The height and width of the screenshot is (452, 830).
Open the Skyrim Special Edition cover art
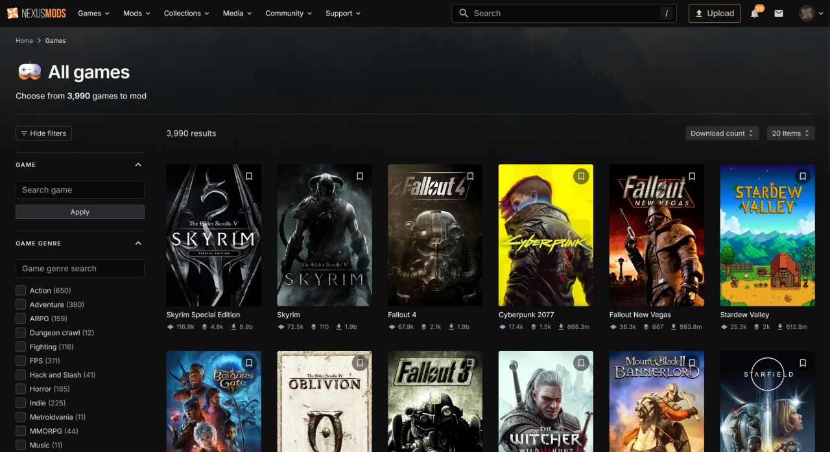tap(214, 235)
